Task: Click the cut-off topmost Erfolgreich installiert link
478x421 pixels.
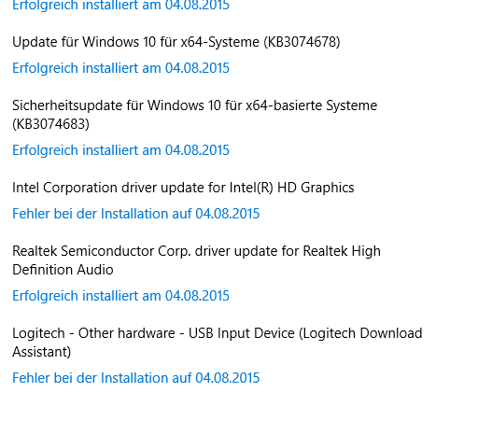Action: click(x=120, y=6)
